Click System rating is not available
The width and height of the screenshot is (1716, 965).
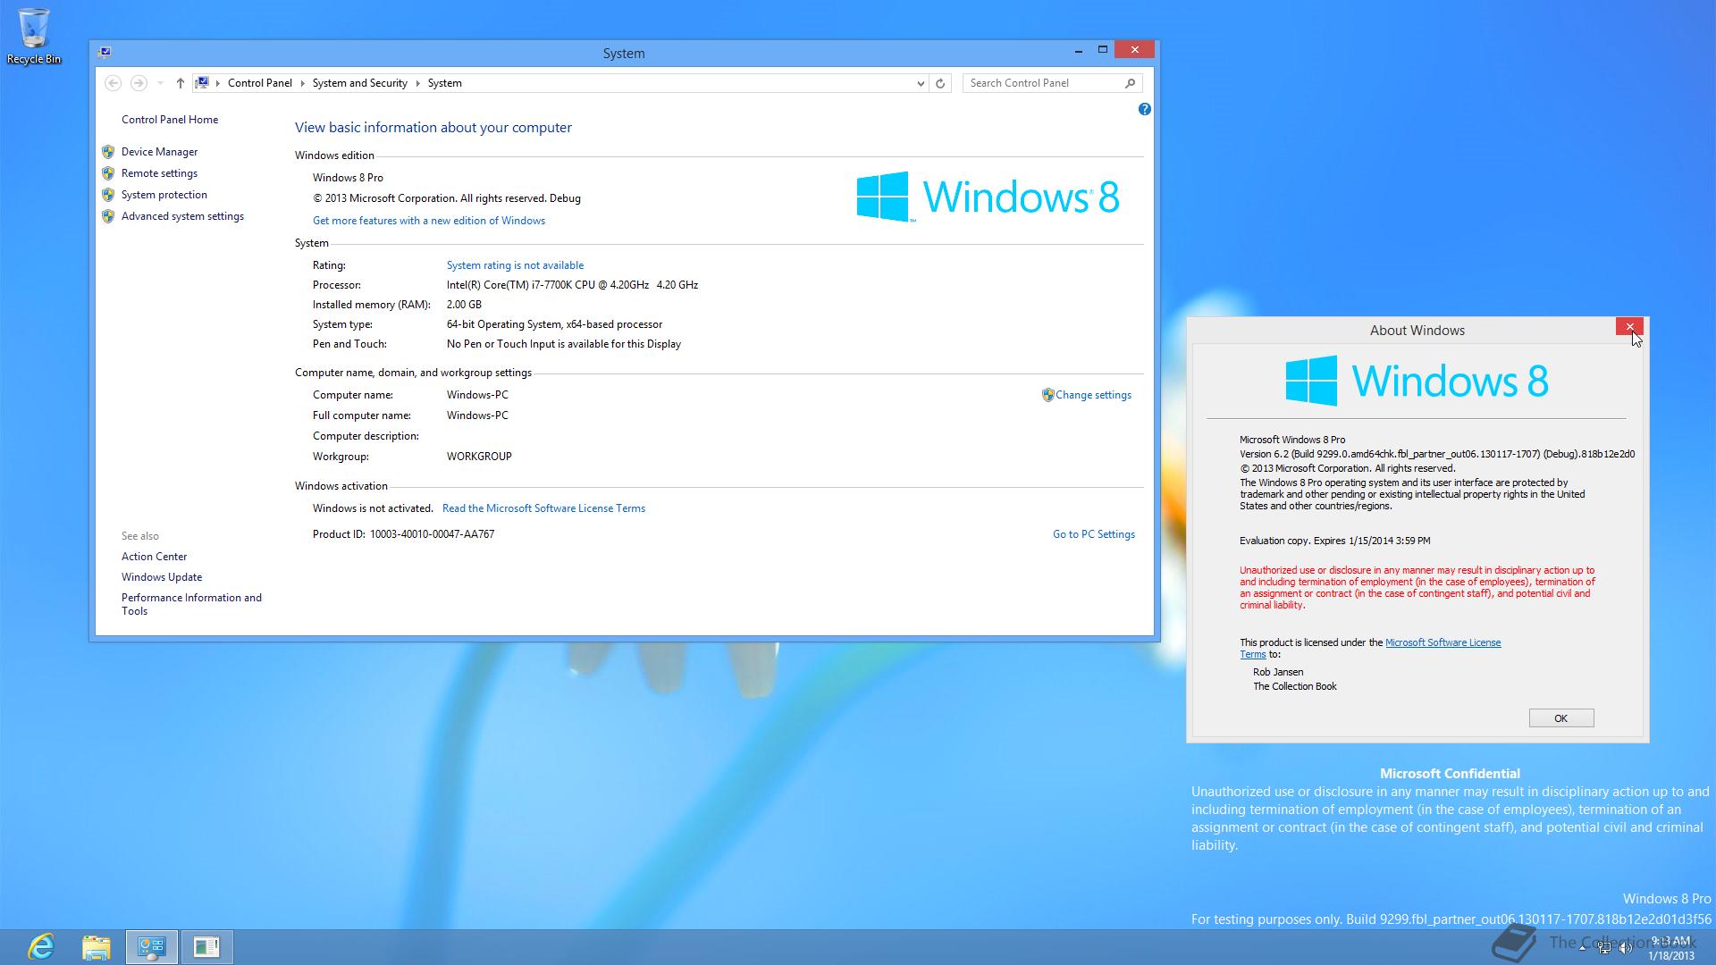click(x=515, y=265)
